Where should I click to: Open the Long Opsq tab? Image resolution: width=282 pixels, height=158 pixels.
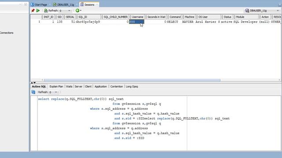pyautogui.click(x=132, y=86)
